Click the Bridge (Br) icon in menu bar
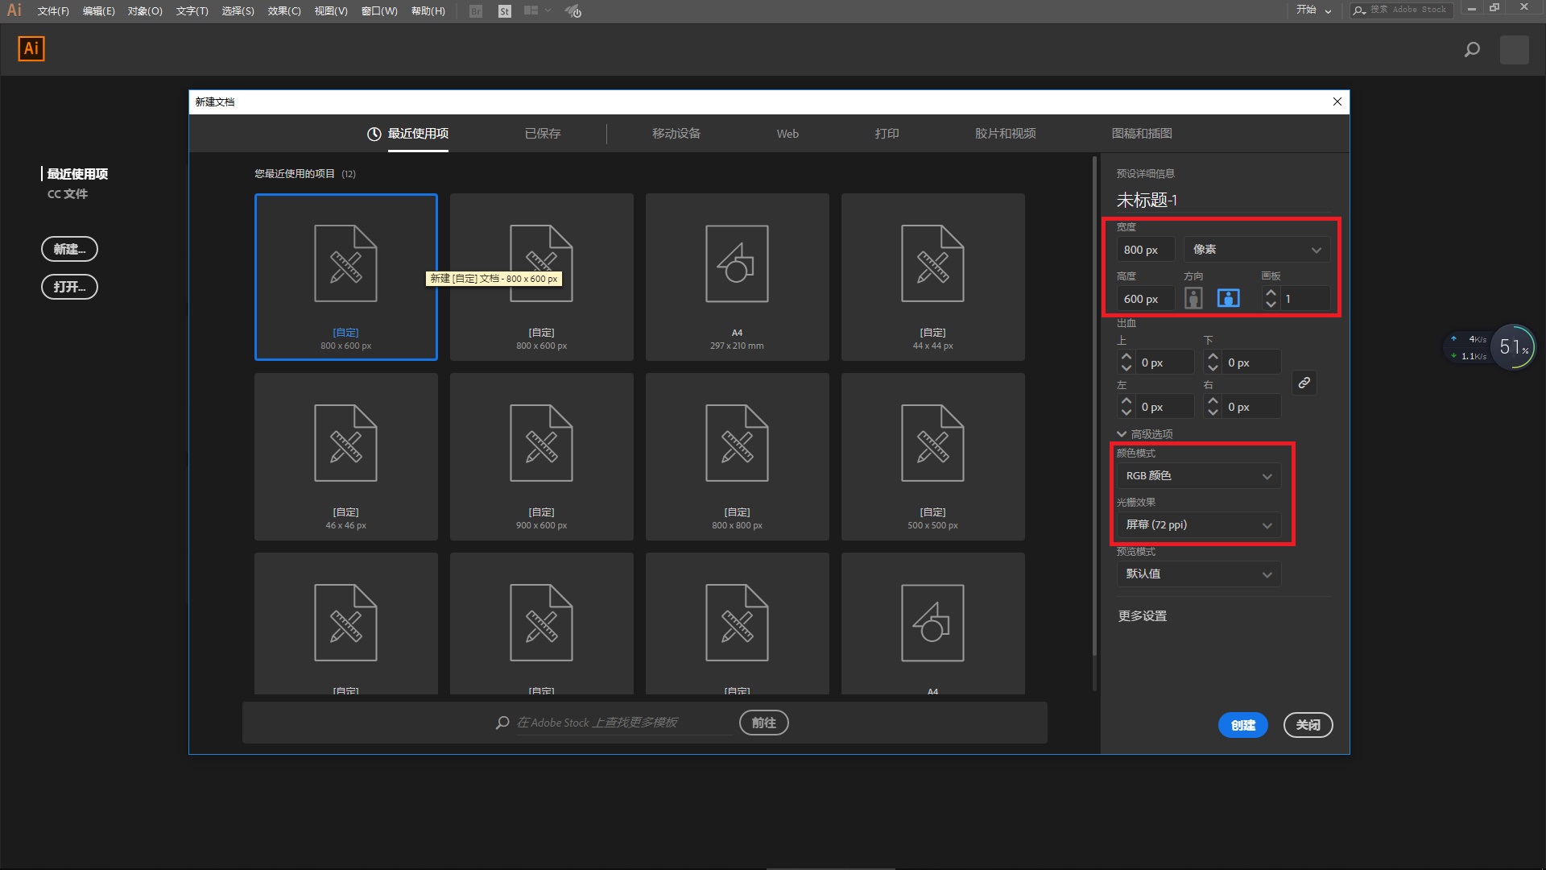Viewport: 1546px width, 870px height. point(476,11)
